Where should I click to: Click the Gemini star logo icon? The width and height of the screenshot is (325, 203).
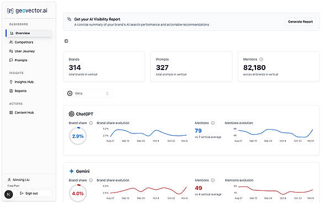(72, 171)
